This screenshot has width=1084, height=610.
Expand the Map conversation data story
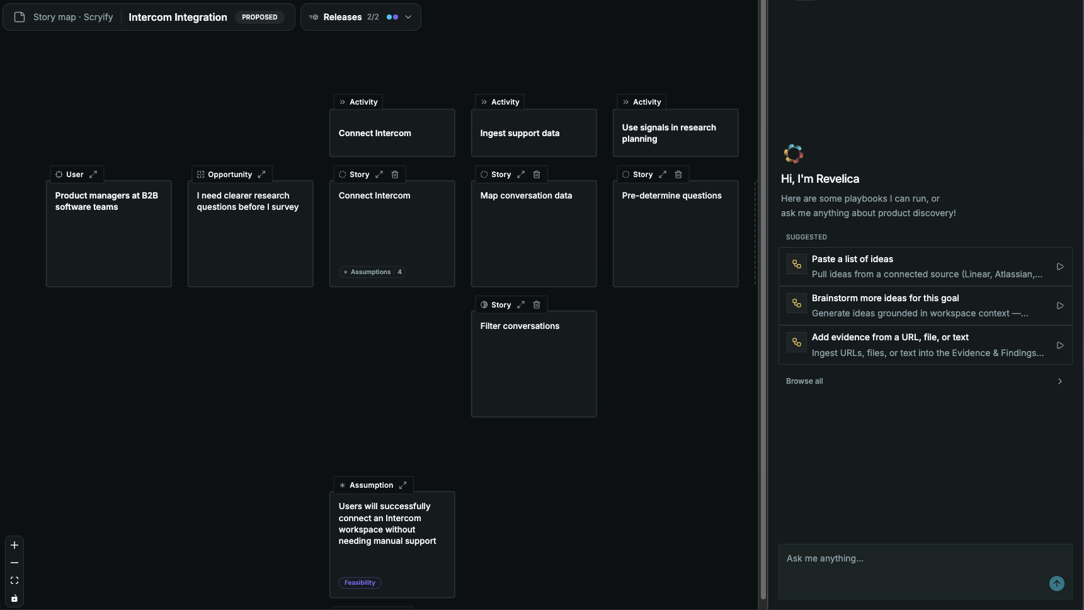[x=521, y=175]
